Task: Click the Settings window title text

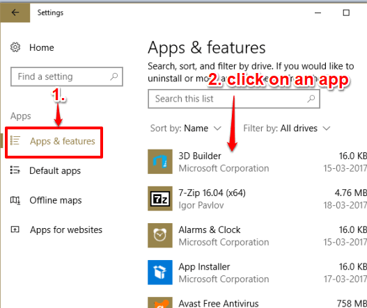Action: [50, 13]
